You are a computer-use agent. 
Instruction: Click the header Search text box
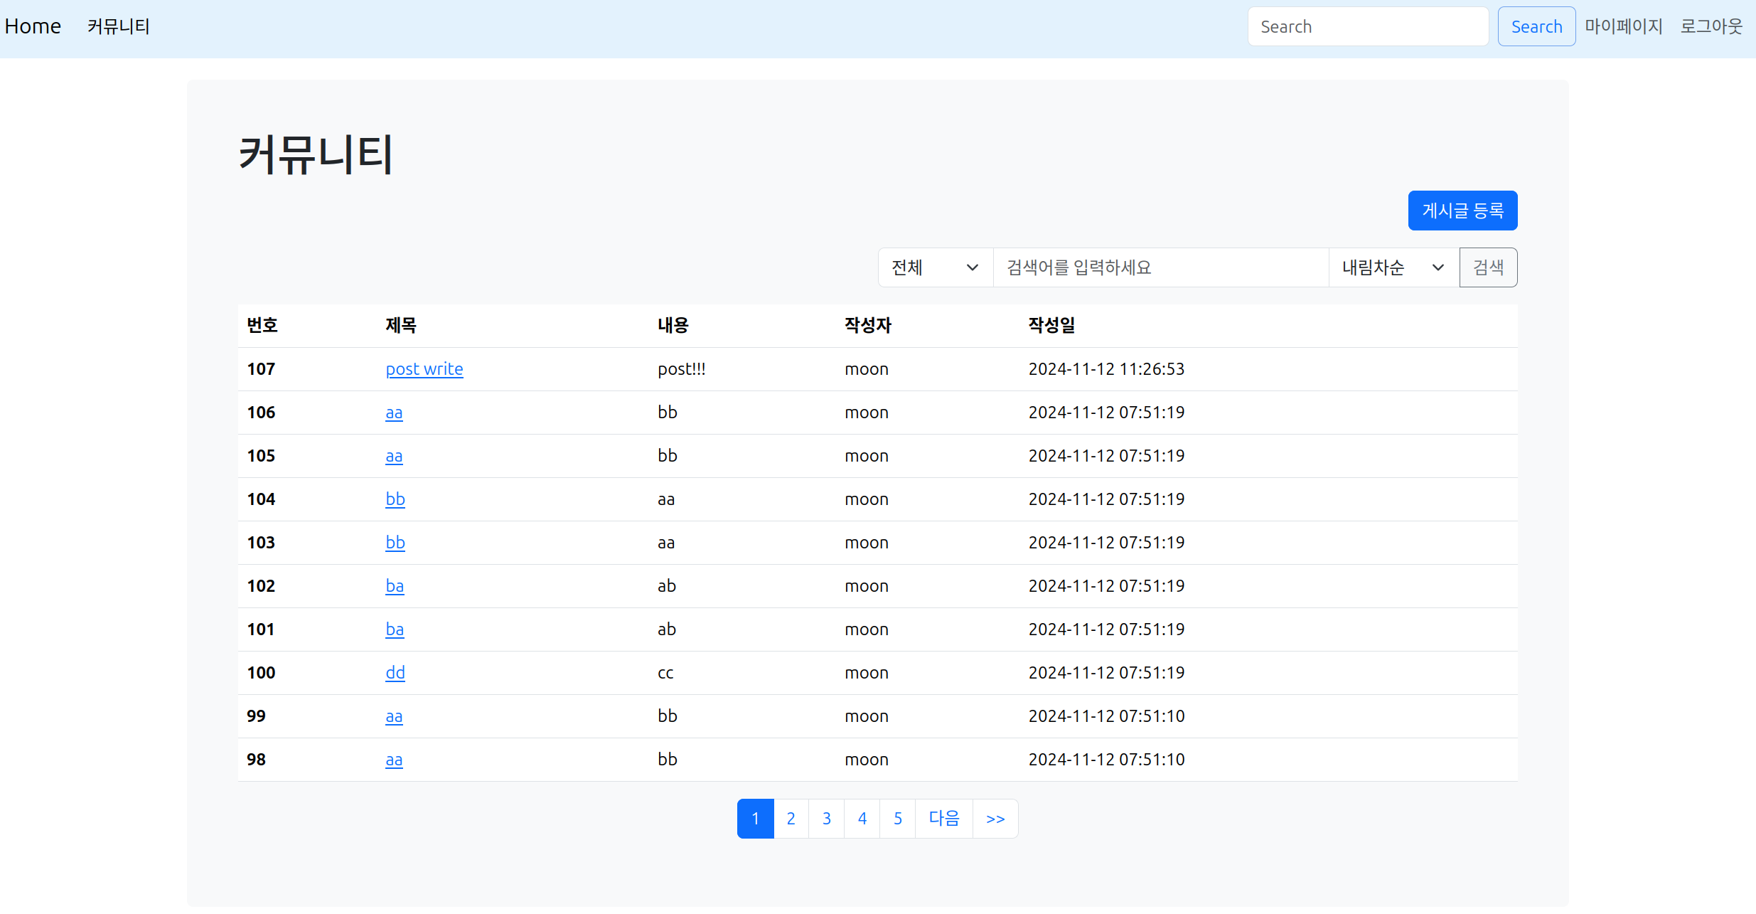(x=1367, y=26)
